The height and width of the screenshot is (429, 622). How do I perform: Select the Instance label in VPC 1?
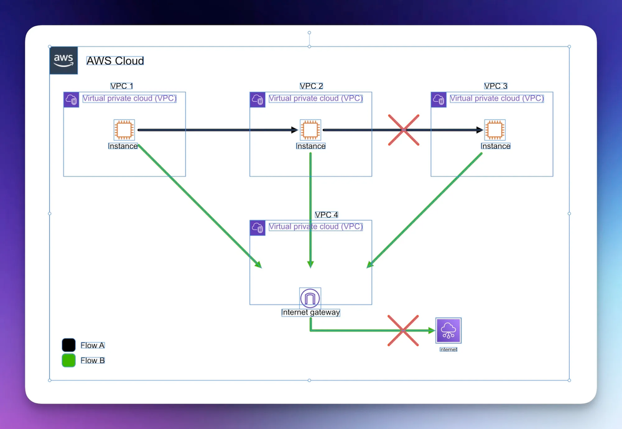pyautogui.click(x=123, y=146)
